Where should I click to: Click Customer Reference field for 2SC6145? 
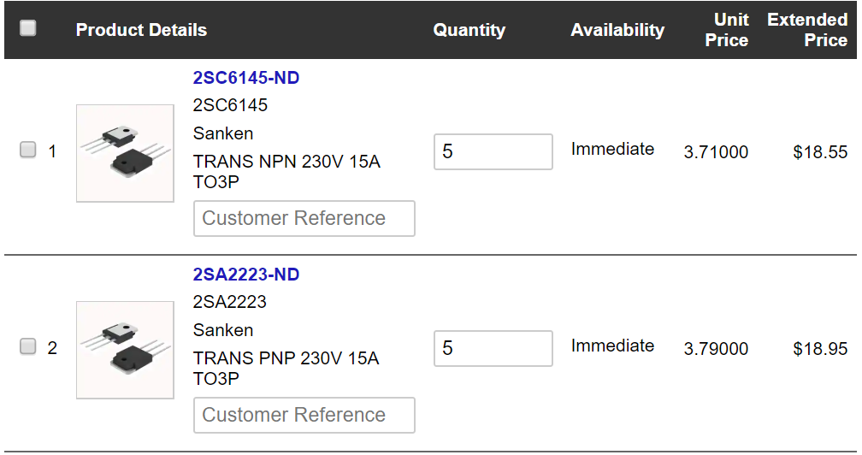pyautogui.click(x=304, y=218)
